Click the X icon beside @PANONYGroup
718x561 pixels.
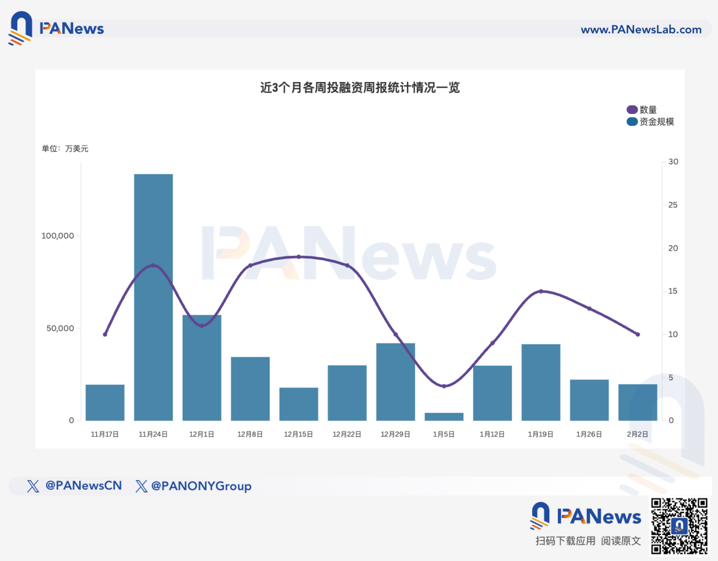(x=141, y=486)
